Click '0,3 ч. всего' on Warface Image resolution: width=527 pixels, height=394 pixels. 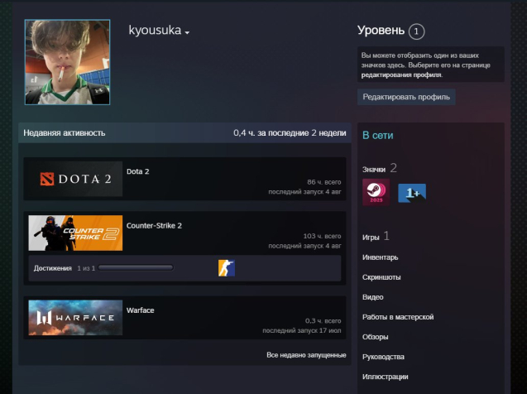(323, 320)
